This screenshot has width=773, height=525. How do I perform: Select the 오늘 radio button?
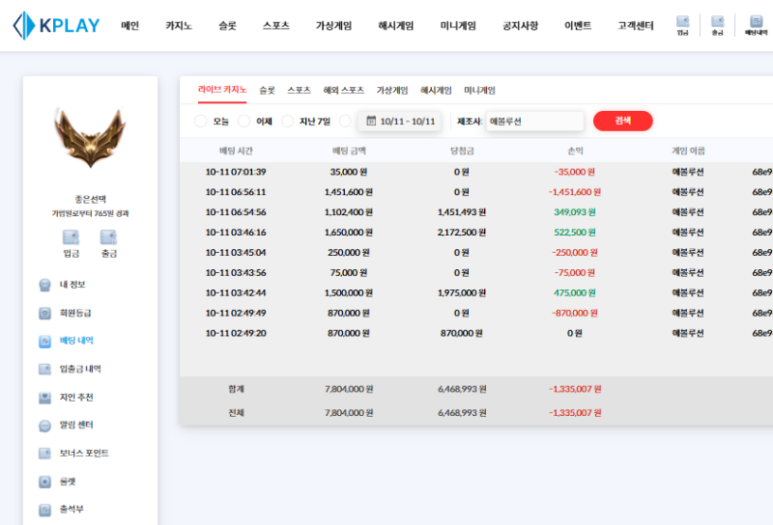[x=201, y=121]
